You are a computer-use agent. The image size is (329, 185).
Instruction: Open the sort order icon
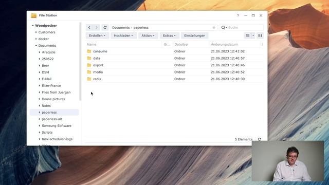260,35
